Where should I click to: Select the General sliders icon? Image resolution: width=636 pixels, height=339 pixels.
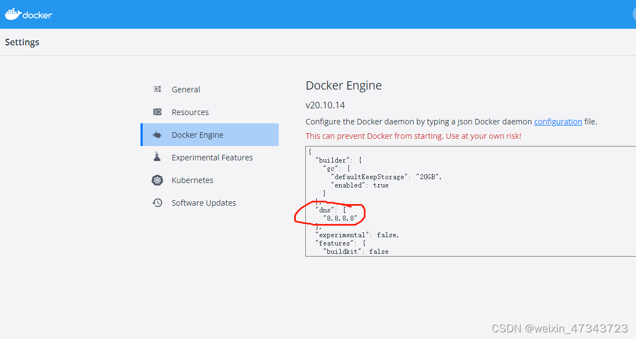pyautogui.click(x=158, y=89)
